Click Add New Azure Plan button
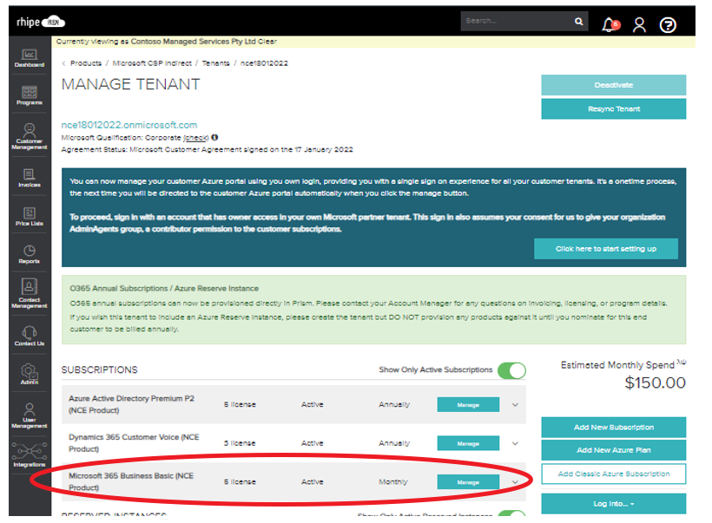712x523 pixels. point(614,450)
